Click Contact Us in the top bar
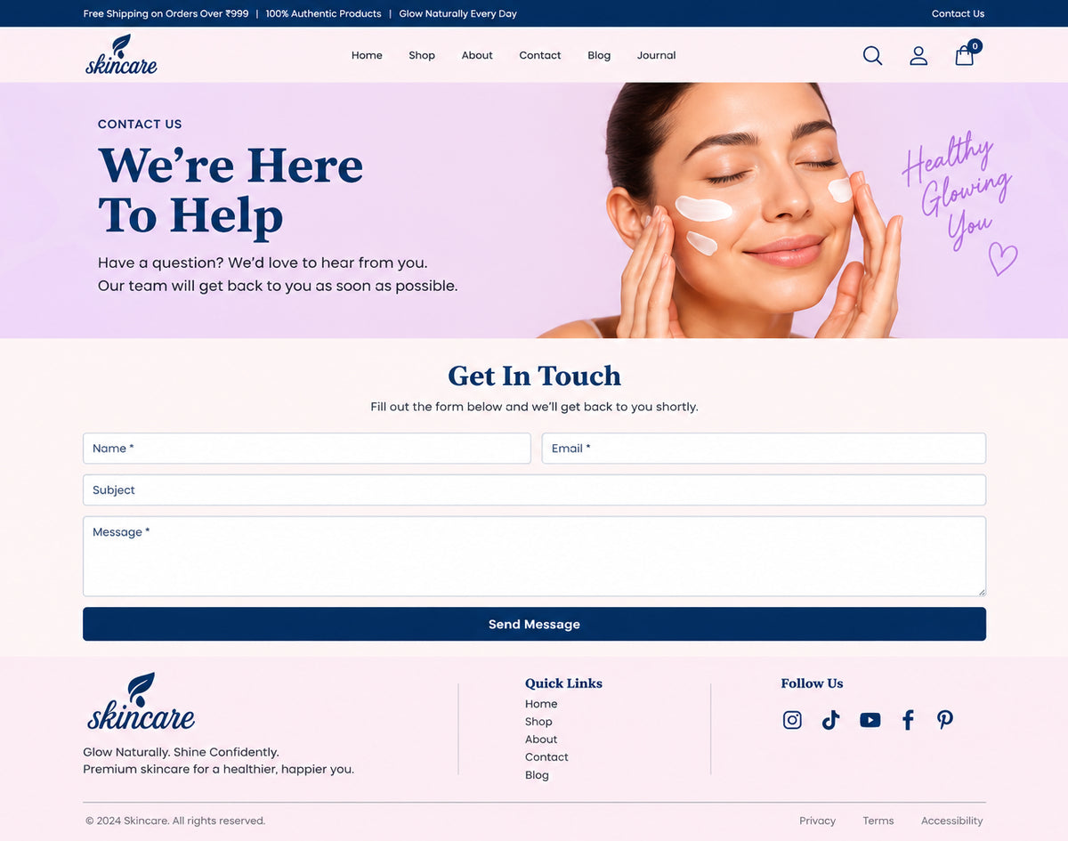1068x841 pixels. click(x=958, y=13)
